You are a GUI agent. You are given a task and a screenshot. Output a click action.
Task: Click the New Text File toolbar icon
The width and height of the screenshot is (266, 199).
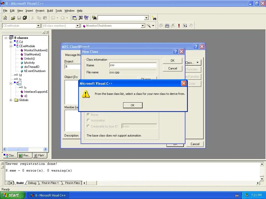click(5, 18)
